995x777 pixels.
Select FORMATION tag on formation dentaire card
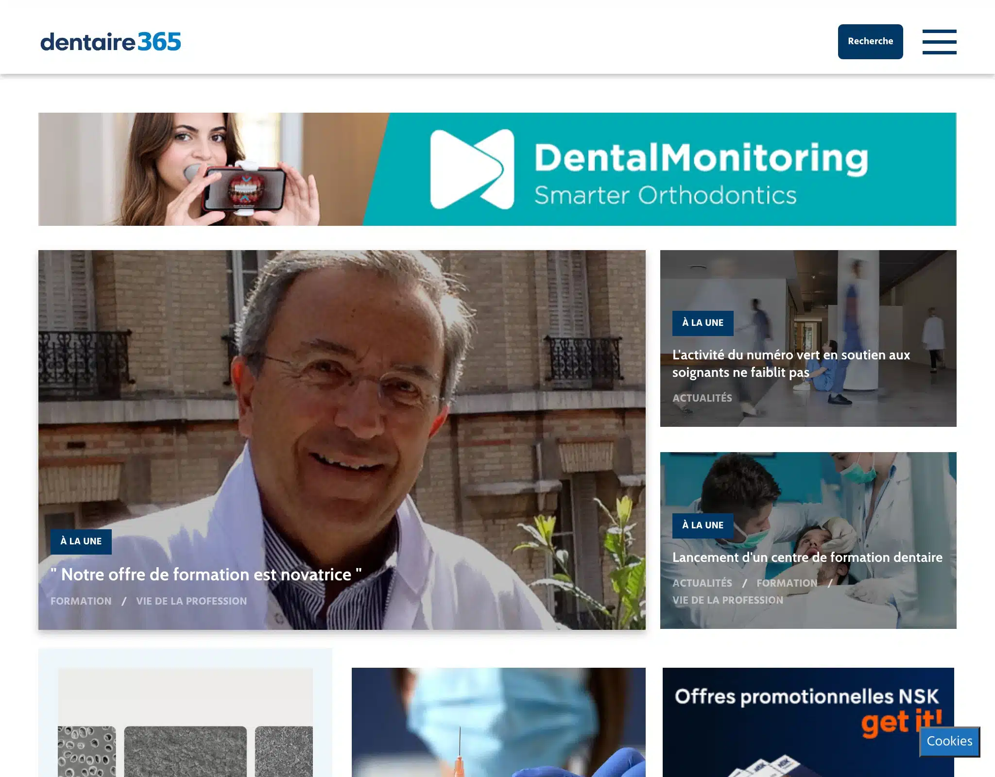(787, 583)
